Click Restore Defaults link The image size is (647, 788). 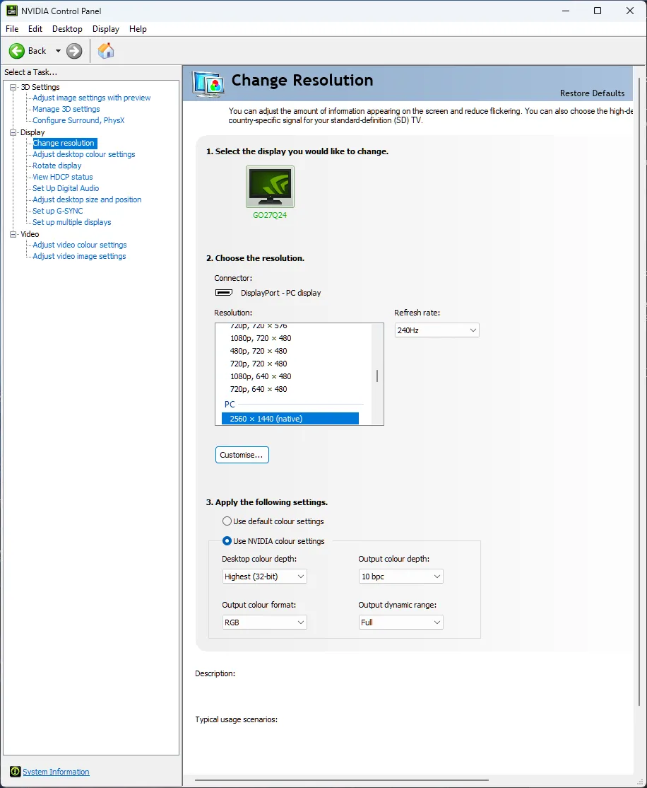click(592, 93)
